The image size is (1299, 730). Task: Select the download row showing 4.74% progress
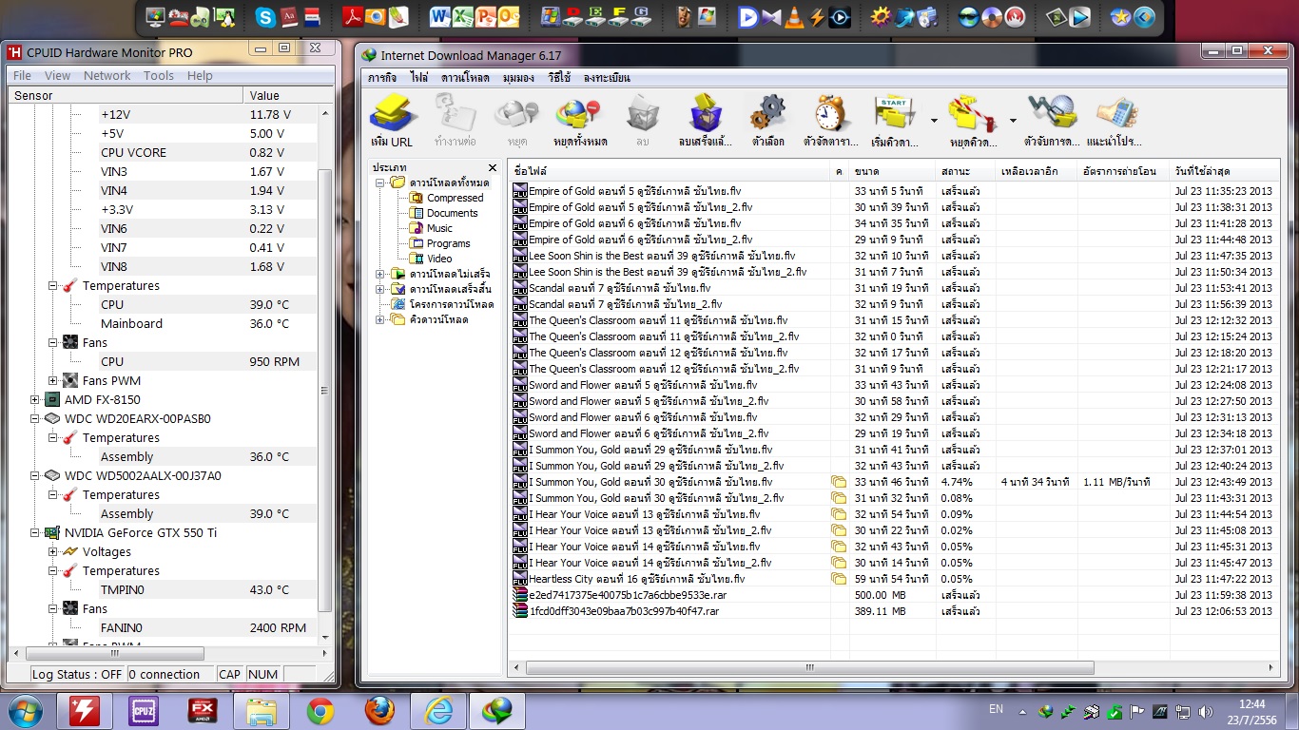[x=894, y=482]
